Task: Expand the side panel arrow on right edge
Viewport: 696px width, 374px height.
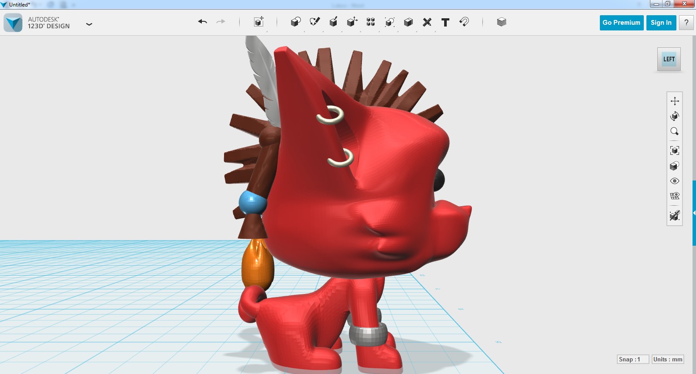Action: pyautogui.click(x=694, y=213)
